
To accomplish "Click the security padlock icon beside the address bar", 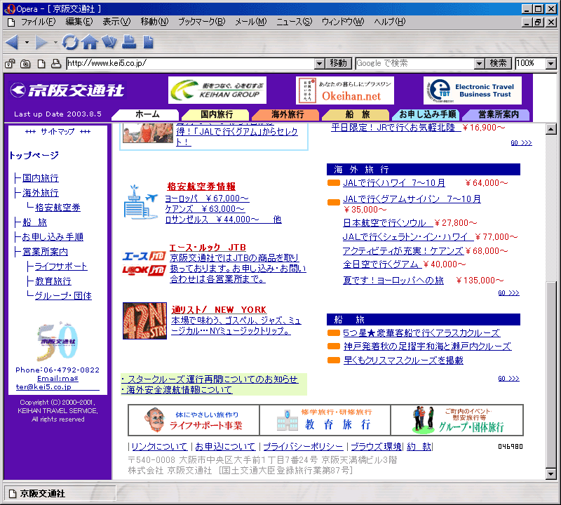I will click(10, 64).
